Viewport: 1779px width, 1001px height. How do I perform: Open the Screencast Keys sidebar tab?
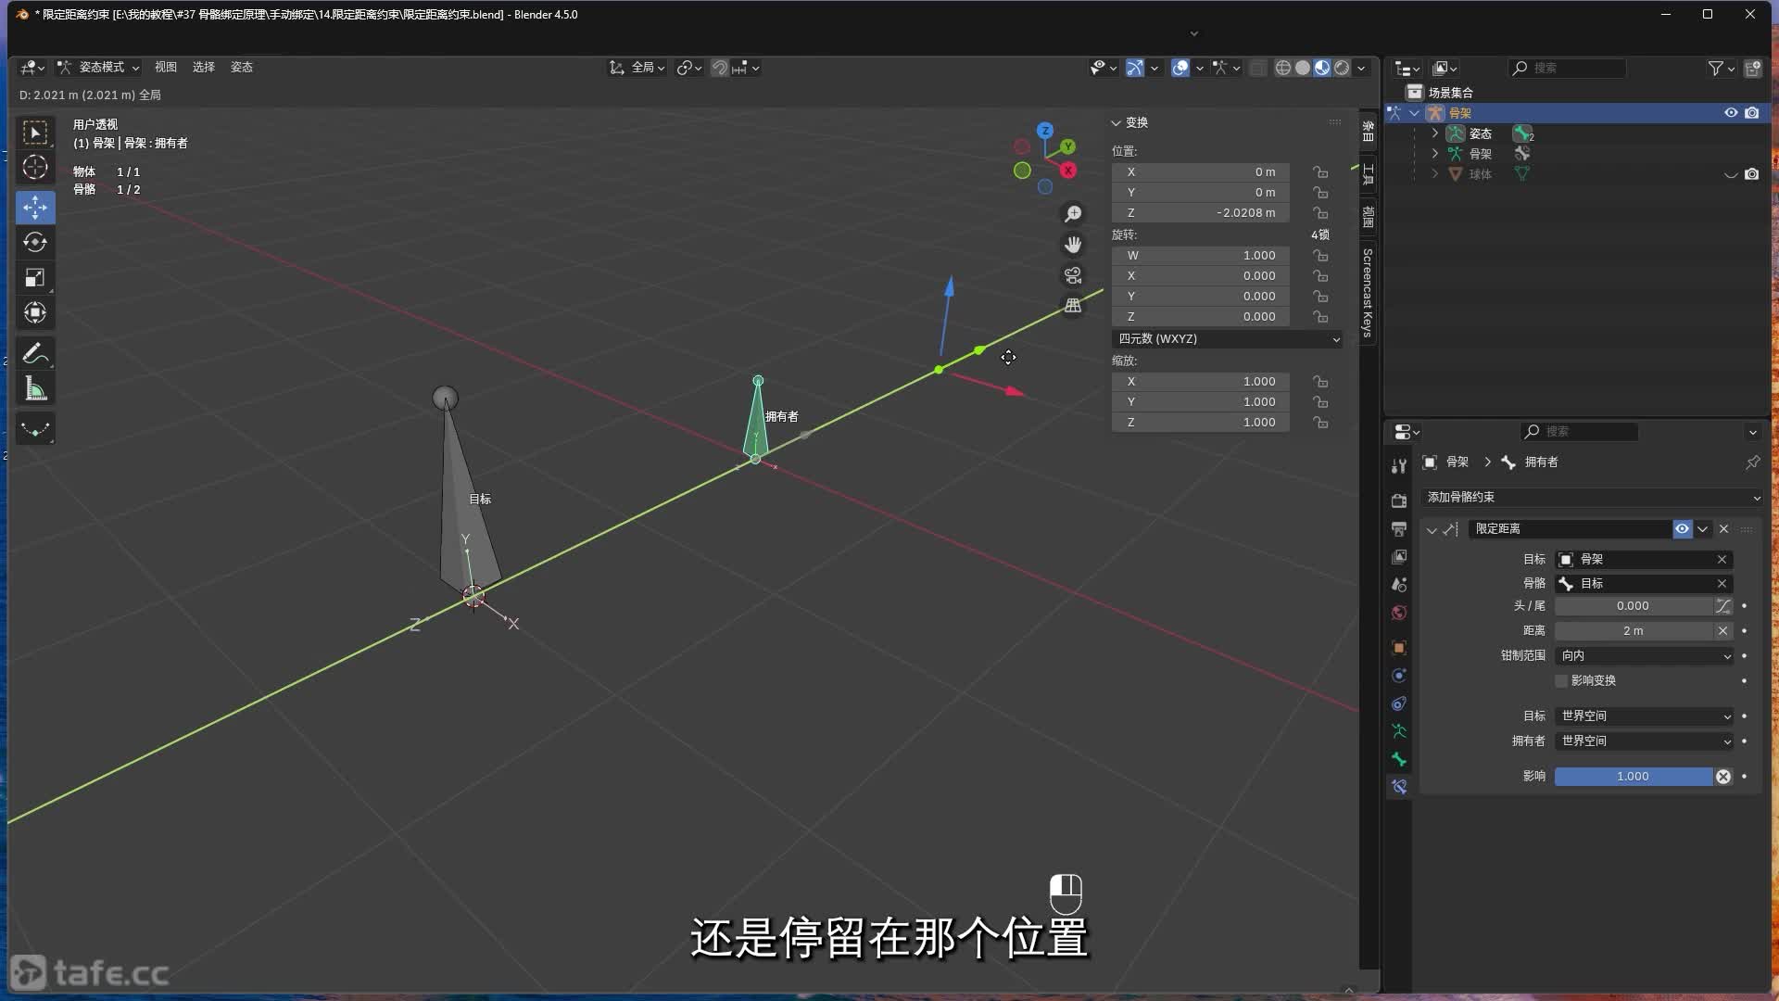point(1368,292)
